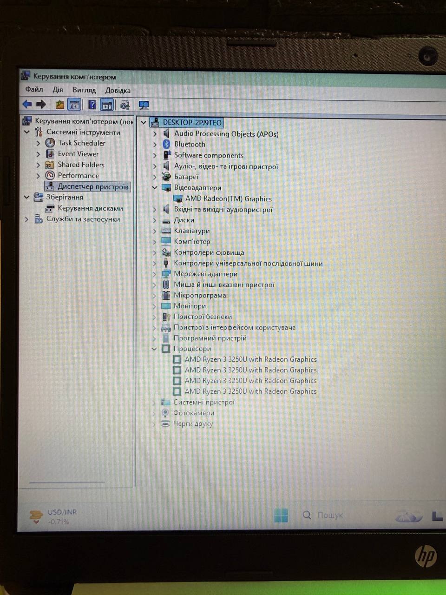This screenshot has height=595, width=446.
Task: Open the Вигляд menu
Action: coord(84,90)
